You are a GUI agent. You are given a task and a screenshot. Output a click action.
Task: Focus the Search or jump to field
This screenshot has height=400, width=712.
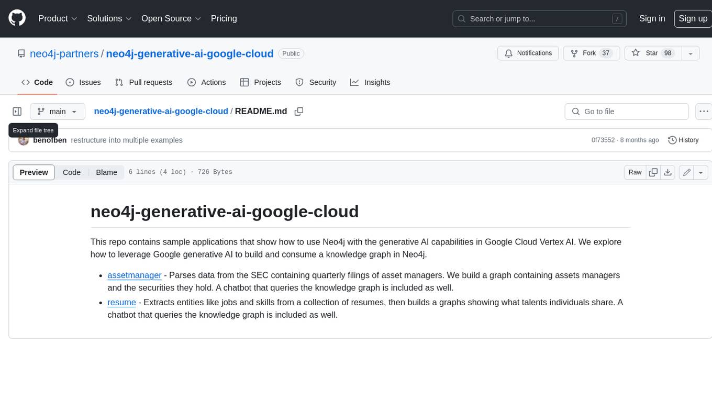click(x=540, y=19)
